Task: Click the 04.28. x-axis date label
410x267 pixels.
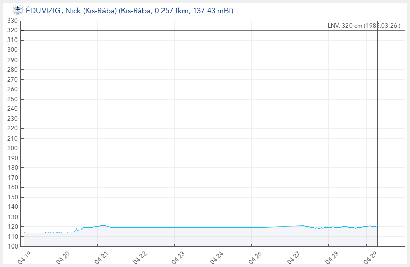Action: [x=332, y=256]
